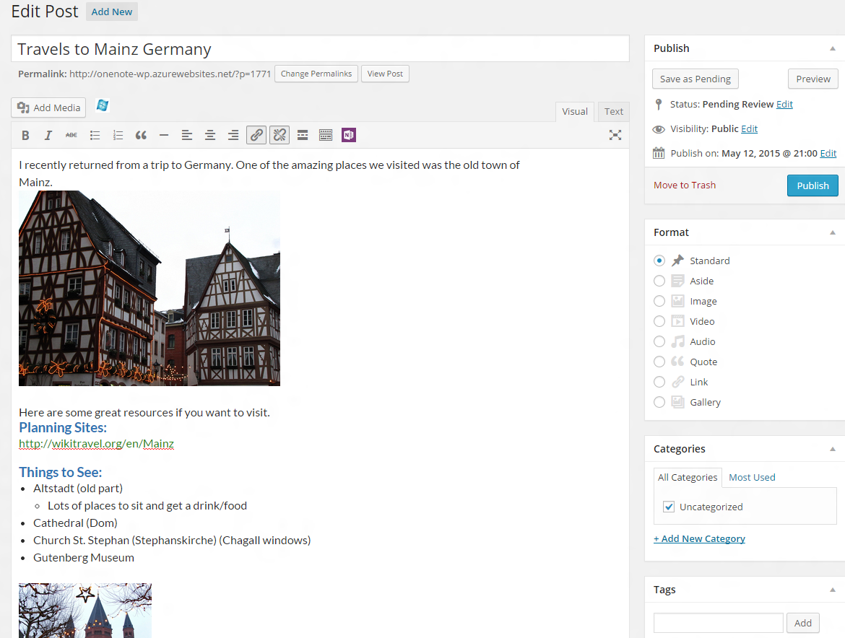Select the Aside post format
The width and height of the screenshot is (845, 638).
[x=659, y=281]
